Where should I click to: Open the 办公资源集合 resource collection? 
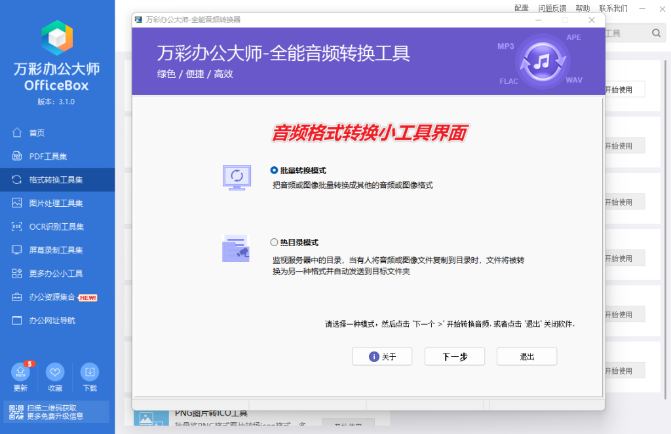tap(43, 297)
